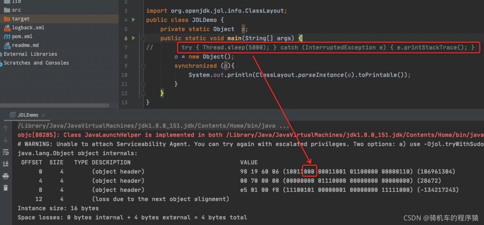Run the JOLDemo class from the line 4 gutter
Viewport: 484px width, 225px height.
click(x=133, y=20)
